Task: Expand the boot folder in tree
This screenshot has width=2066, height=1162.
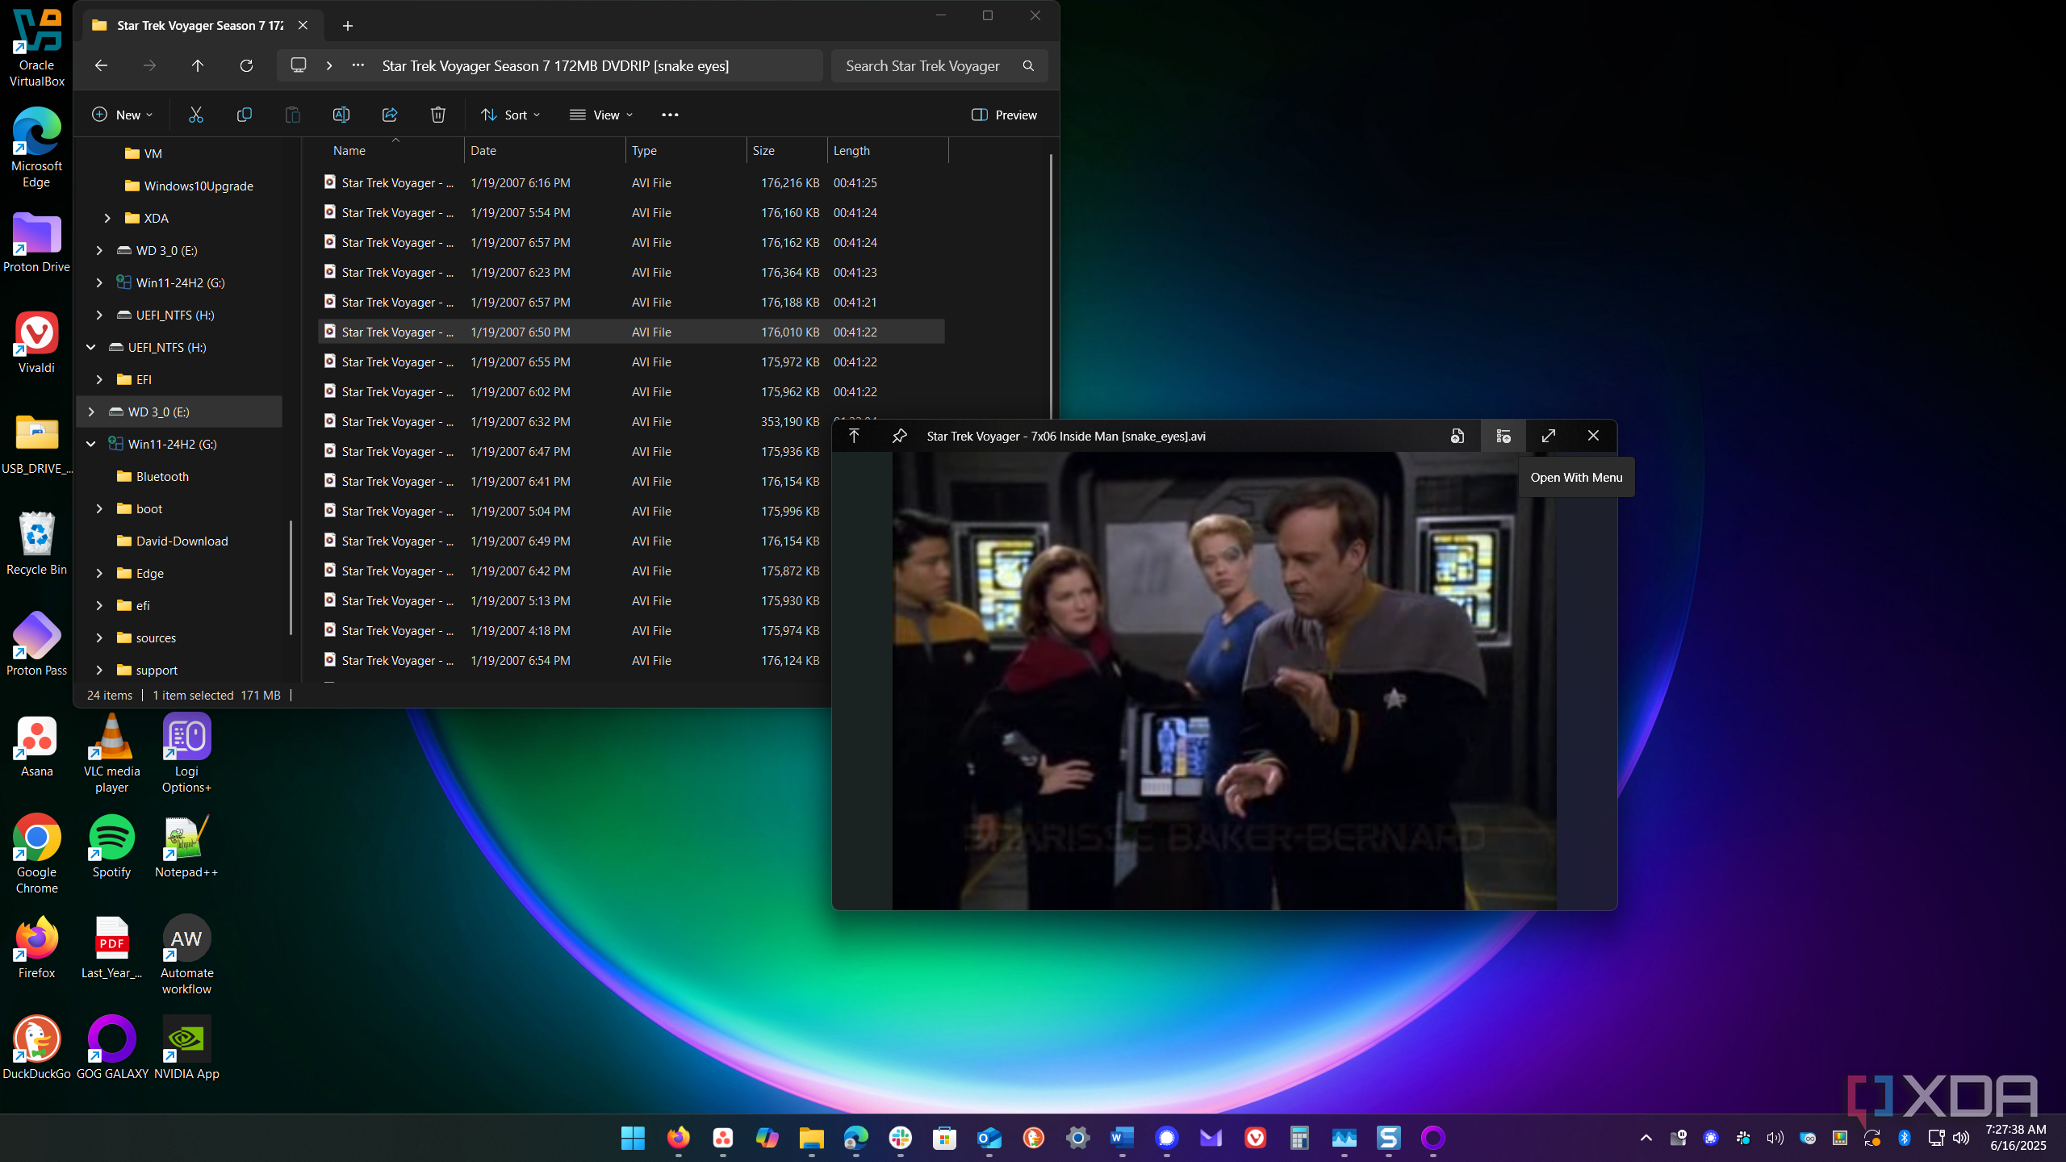Action: [99, 508]
